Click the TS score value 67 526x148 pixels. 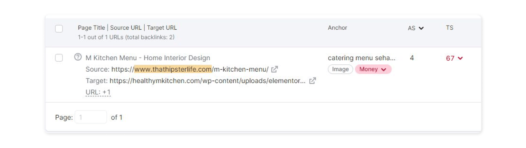[450, 58]
